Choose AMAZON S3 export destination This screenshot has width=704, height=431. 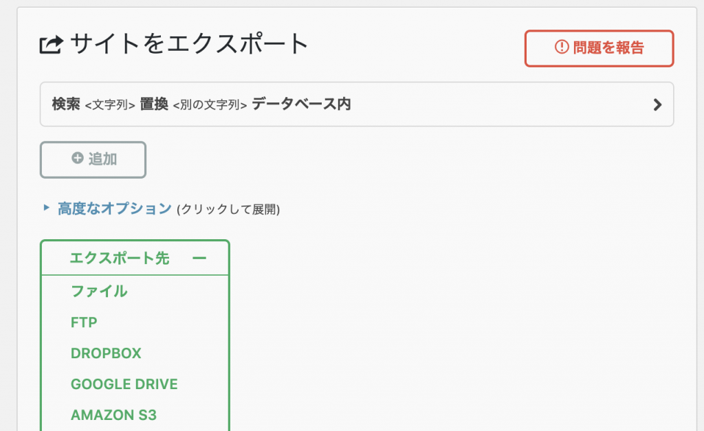(113, 415)
